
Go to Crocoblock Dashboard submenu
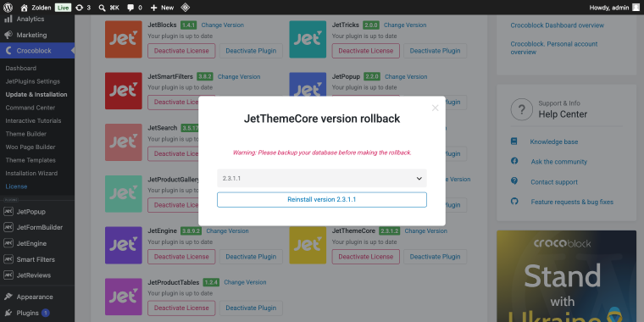(x=21, y=68)
